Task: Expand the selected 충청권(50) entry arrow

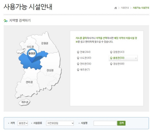Action: pyautogui.click(x=136, y=58)
